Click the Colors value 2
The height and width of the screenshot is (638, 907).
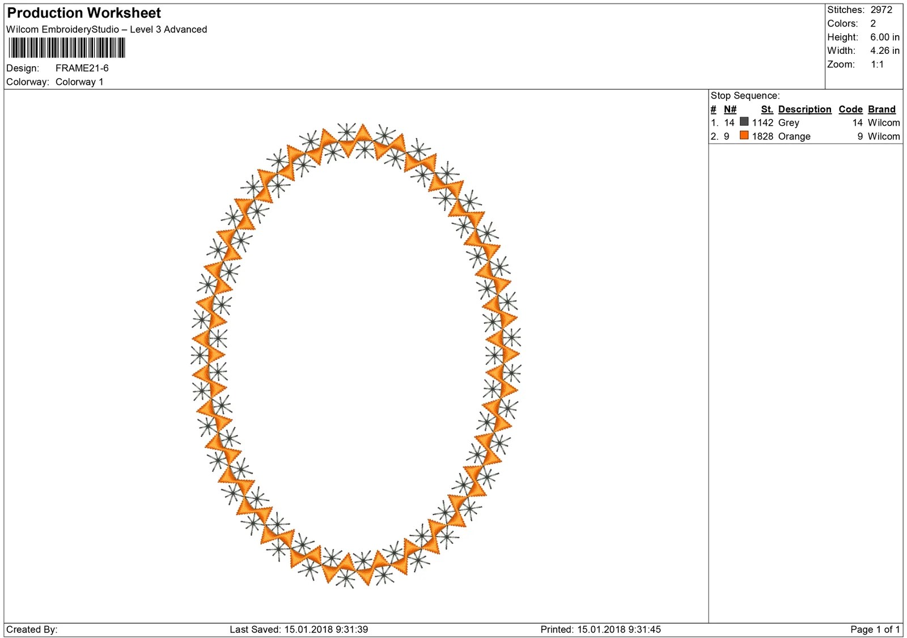pyautogui.click(x=873, y=23)
